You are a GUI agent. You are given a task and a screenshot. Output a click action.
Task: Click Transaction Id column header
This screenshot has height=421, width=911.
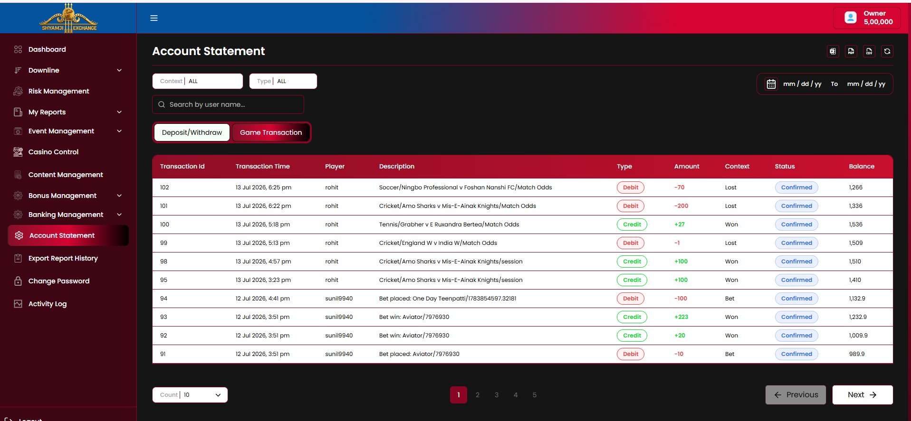182,167
